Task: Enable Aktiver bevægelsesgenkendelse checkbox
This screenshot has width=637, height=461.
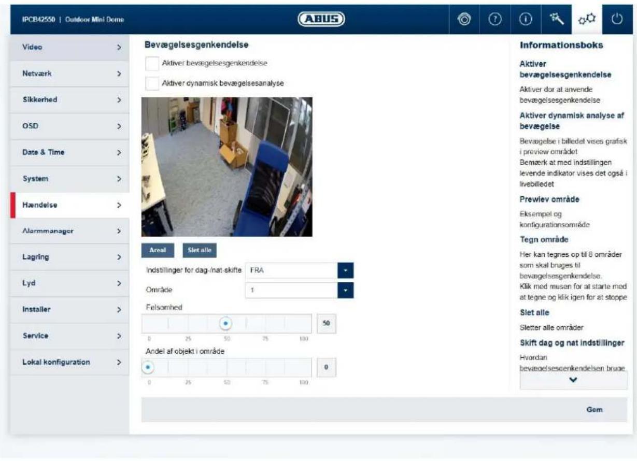Action: coord(152,63)
